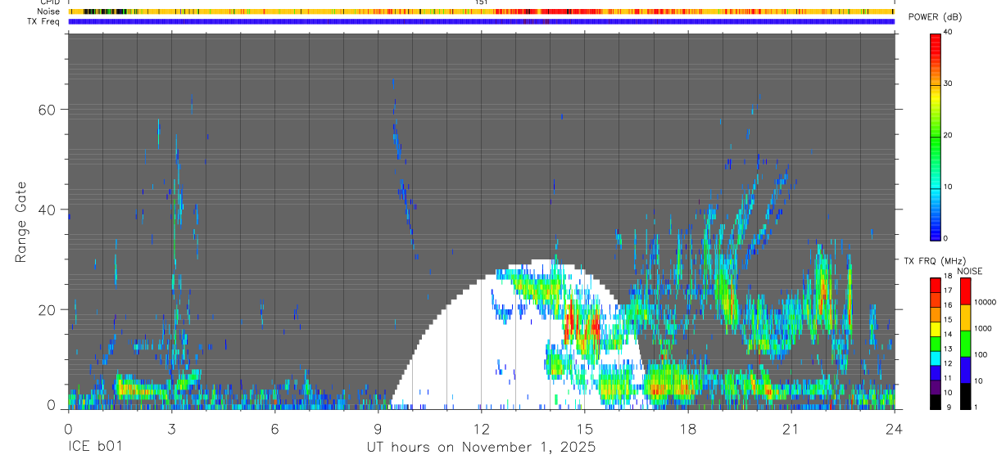Click the Range Gate axis title
1006x464 pixels.
point(20,223)
